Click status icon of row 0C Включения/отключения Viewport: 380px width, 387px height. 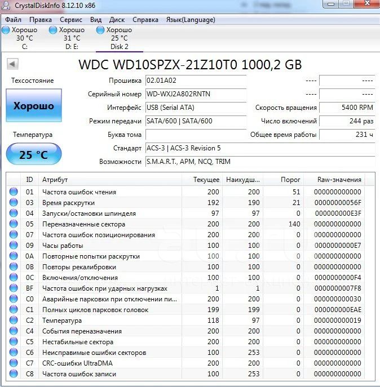pyautogui.click(x=14, y=277)
